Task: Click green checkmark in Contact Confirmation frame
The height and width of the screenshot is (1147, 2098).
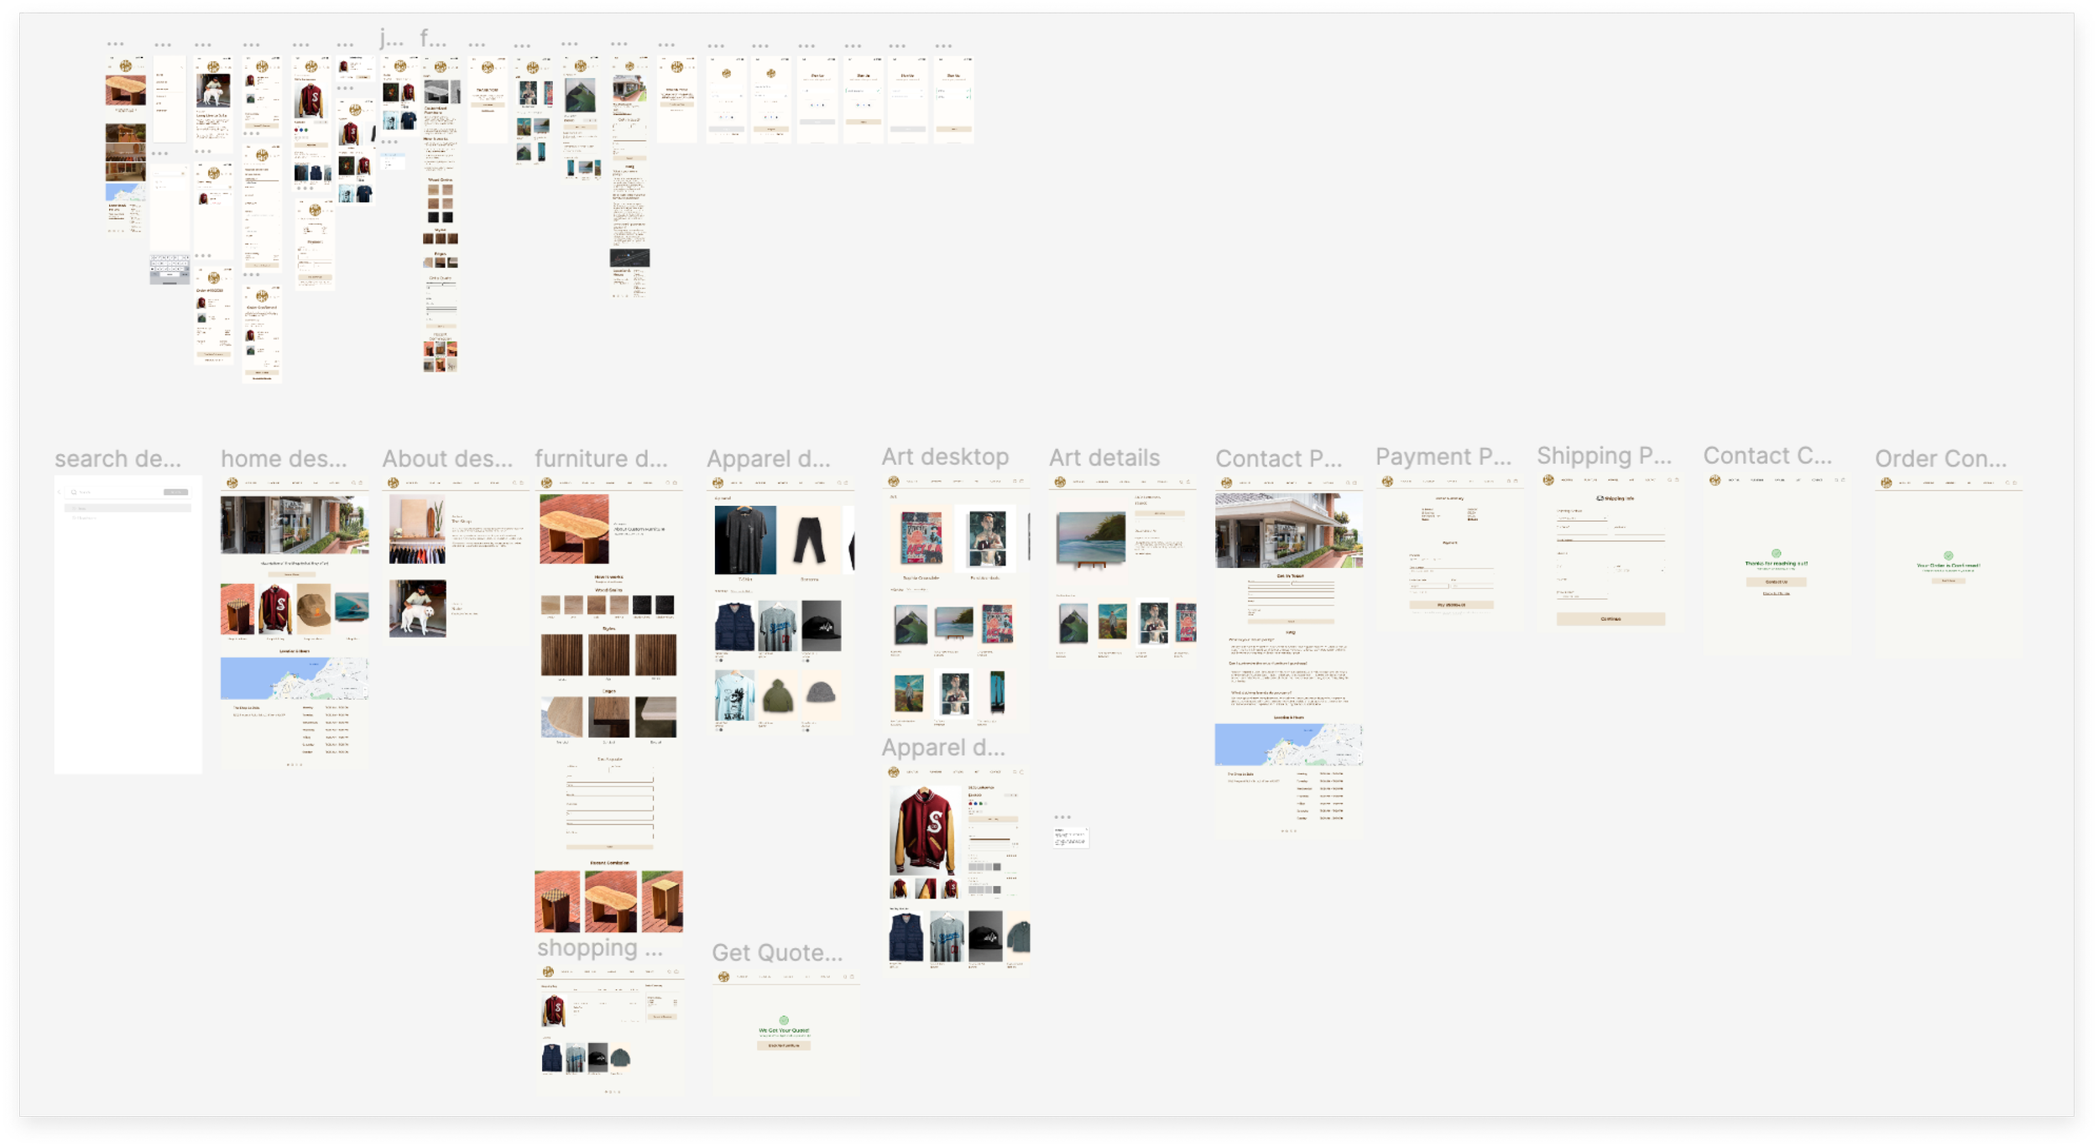Action: pyautogui.click(x=1776, y=553)
